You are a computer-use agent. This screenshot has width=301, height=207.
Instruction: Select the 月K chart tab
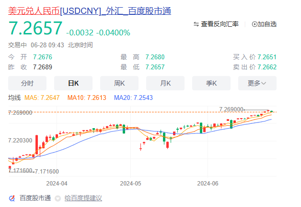[165, 83]
